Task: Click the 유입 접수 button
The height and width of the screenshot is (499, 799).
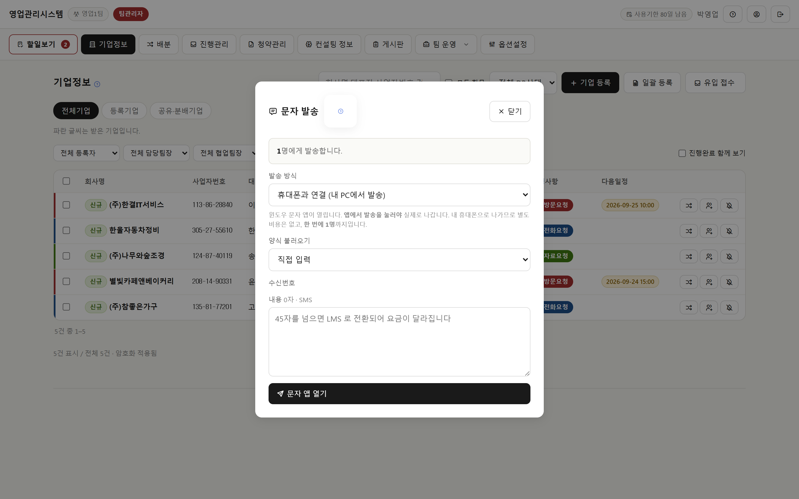Action: pos(715,83)
